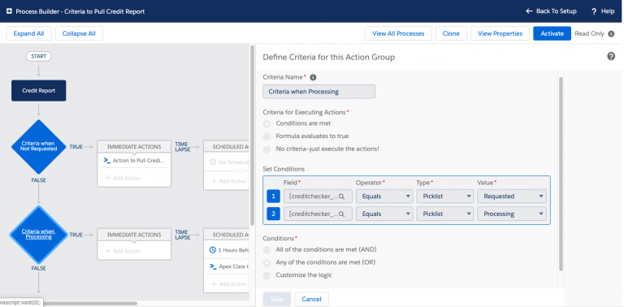Screen dimensions: 624x307
Task: Click the Cancel button
Action: point(312,299)
